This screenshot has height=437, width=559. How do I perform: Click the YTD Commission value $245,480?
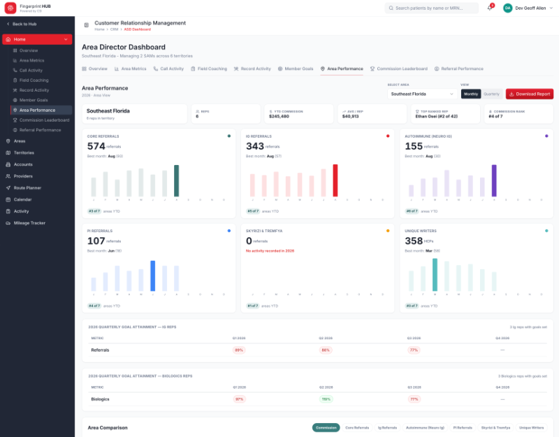[279, 116]
